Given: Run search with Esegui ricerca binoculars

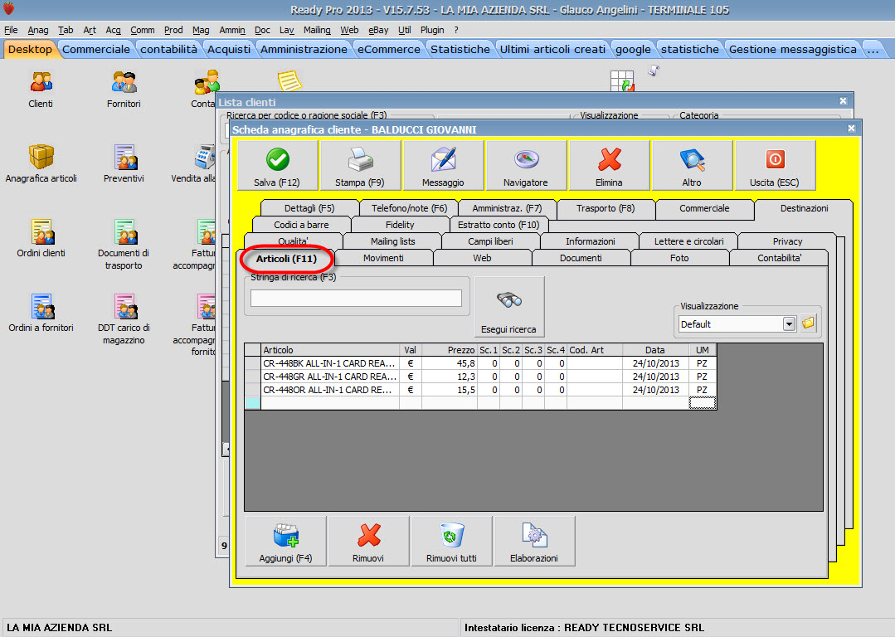Looking at the screenshot, I should (508, 302).
